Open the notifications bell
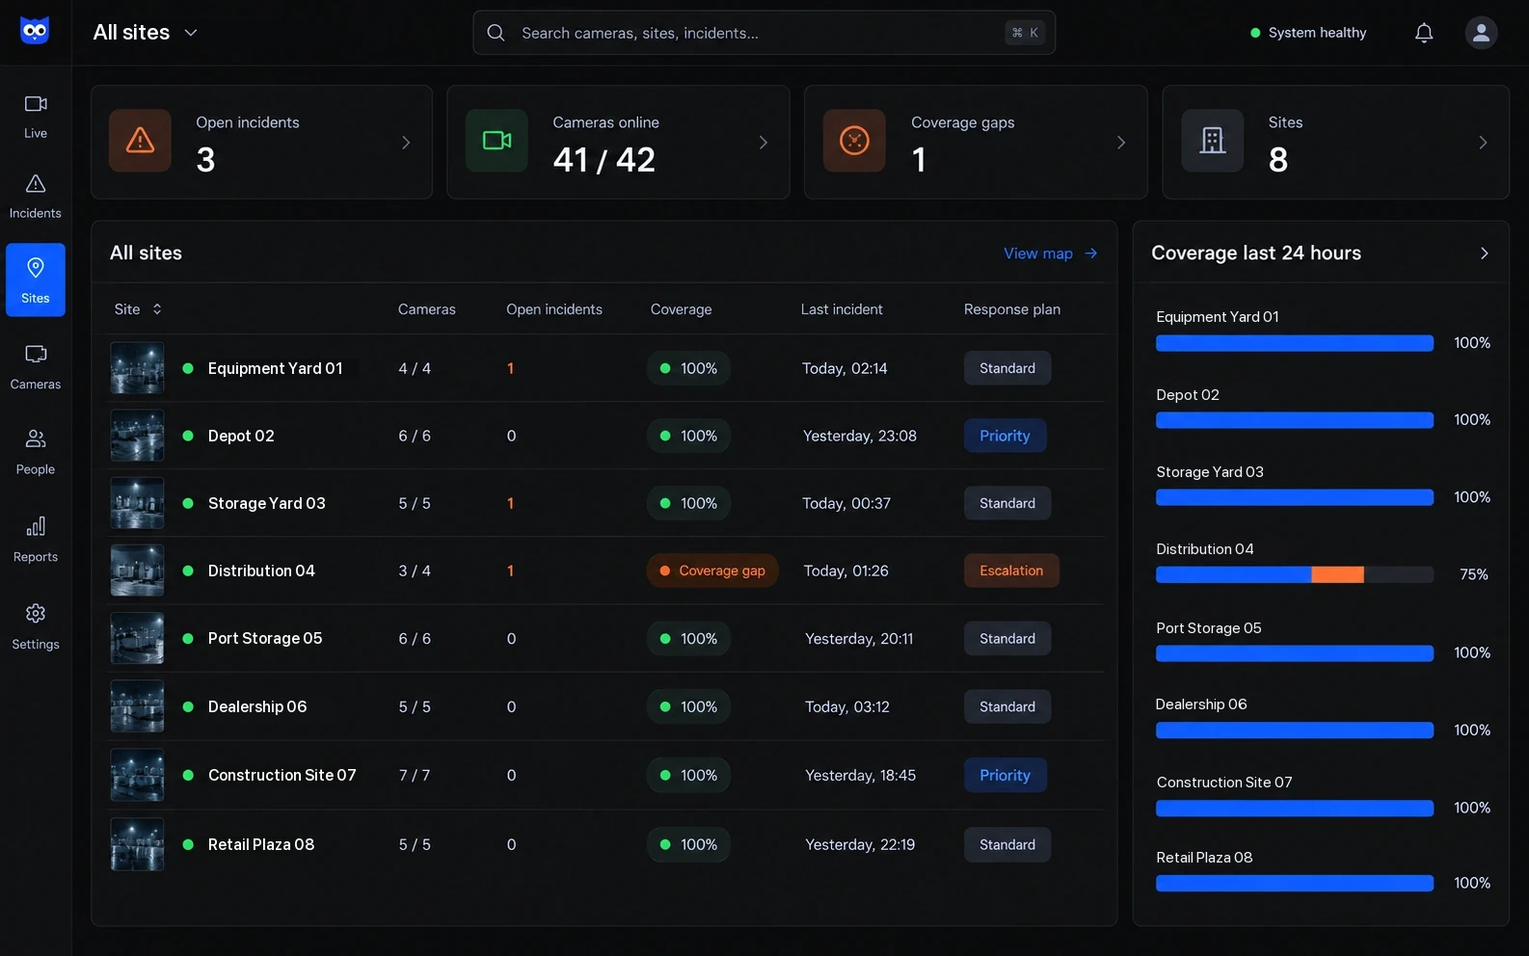This screenshot has height=956, width=1529. click(1424, 33)
